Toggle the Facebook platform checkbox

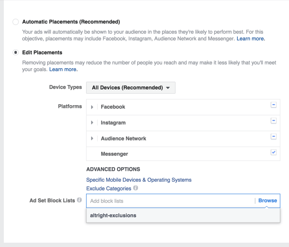pos(273,105)
